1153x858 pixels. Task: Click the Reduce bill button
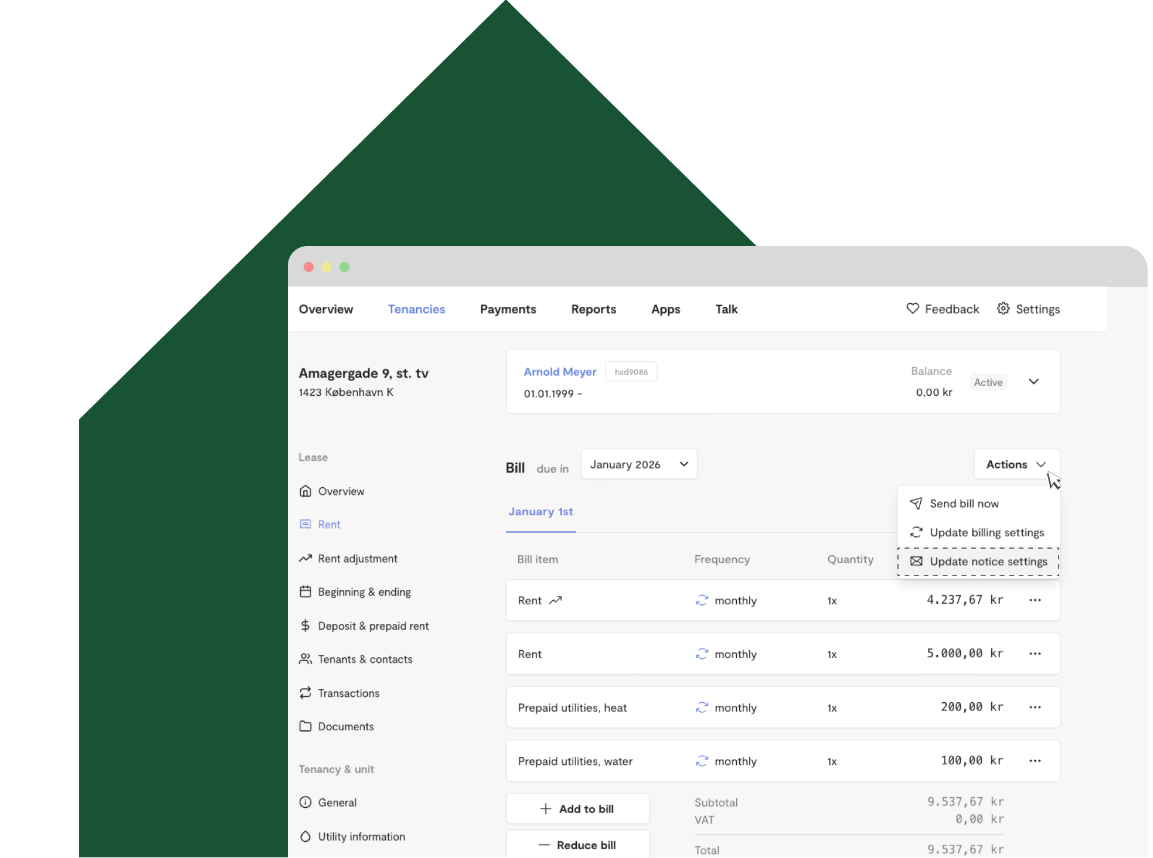[577, 844]
